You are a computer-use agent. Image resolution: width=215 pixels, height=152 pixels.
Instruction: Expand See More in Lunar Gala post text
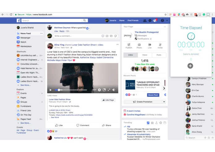[55, 117]
